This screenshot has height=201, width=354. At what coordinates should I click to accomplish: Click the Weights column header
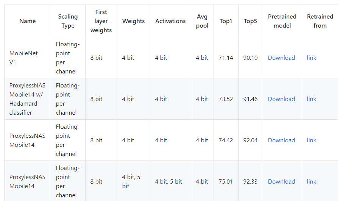click(133, 21)
